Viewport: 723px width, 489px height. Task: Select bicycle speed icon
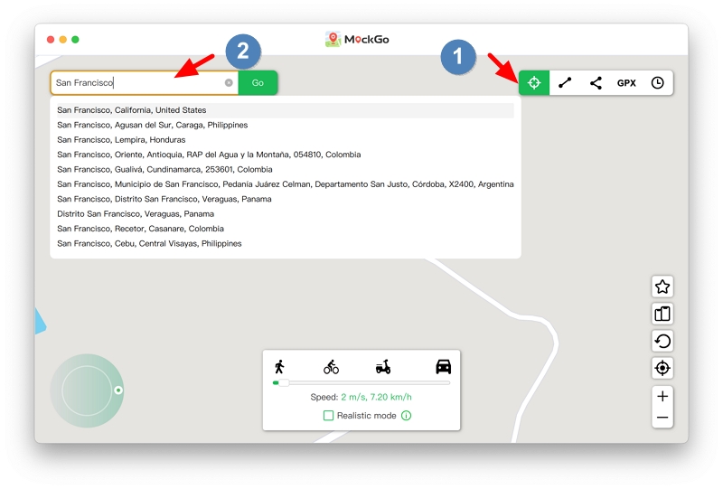331,367
